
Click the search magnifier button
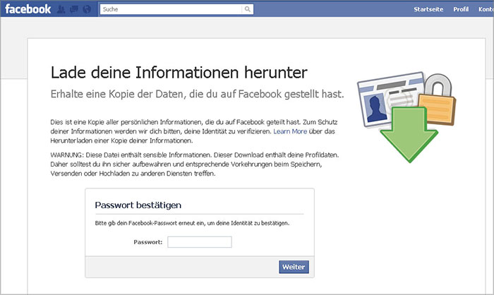click(248, 9)
